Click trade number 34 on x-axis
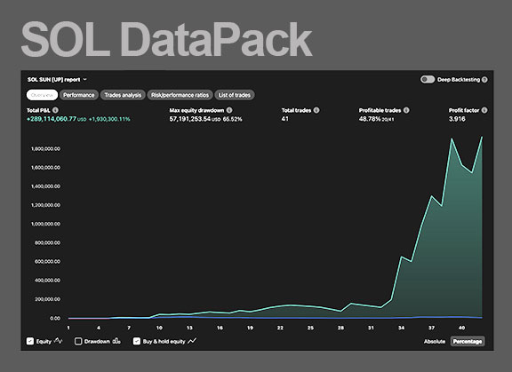512x372 pixels. (x=401, y=328)
